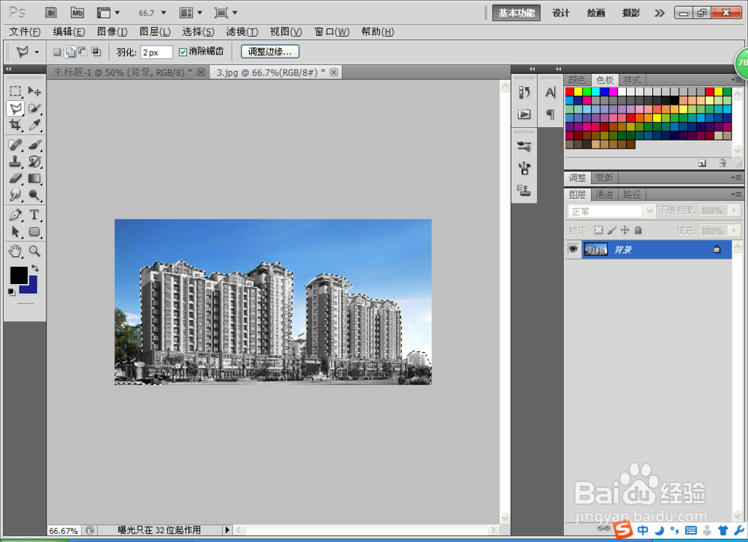Switch to 绘画 workspace
This screenshot has height=542, width=748.
pos(596,13)
